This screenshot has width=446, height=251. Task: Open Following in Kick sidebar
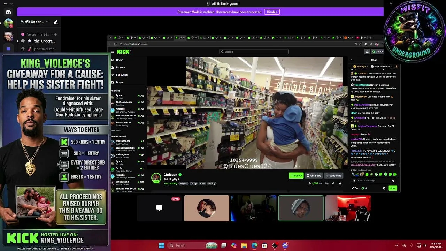pos(122,75)
